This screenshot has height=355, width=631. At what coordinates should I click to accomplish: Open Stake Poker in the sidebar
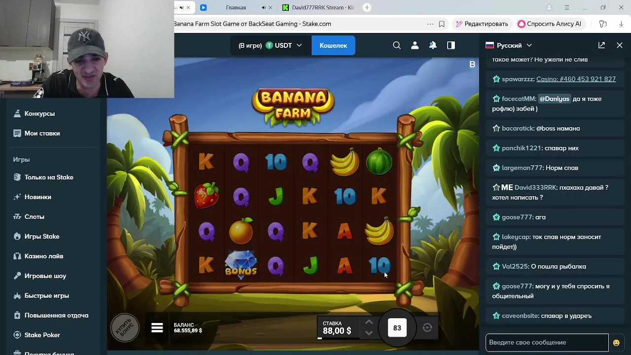coord(42,335)
